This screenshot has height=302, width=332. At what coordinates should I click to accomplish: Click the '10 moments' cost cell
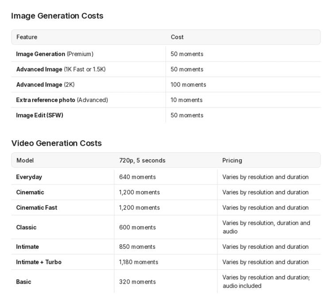click(186, 100)
